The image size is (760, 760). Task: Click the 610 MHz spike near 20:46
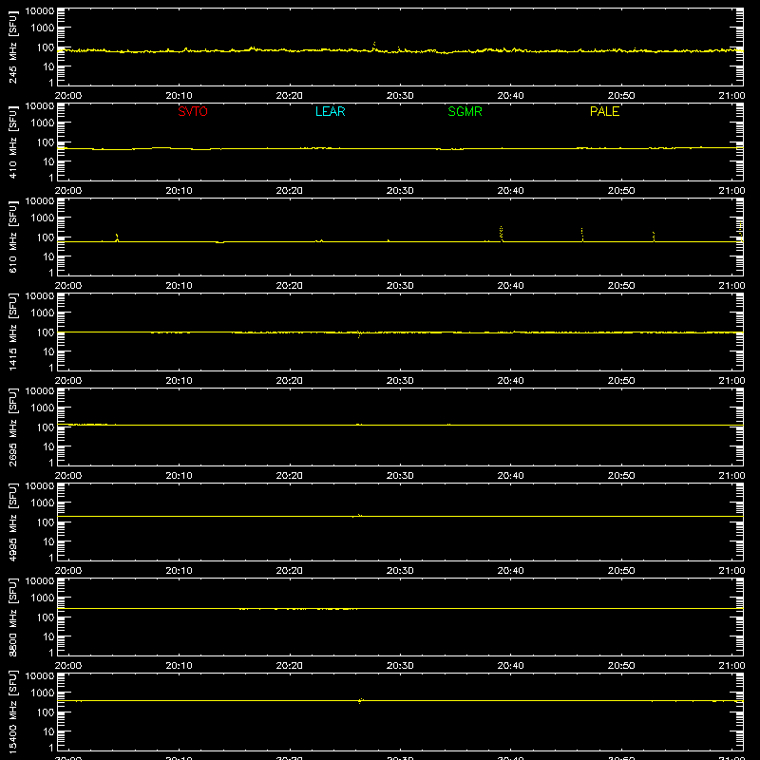[x=582, y=234]
